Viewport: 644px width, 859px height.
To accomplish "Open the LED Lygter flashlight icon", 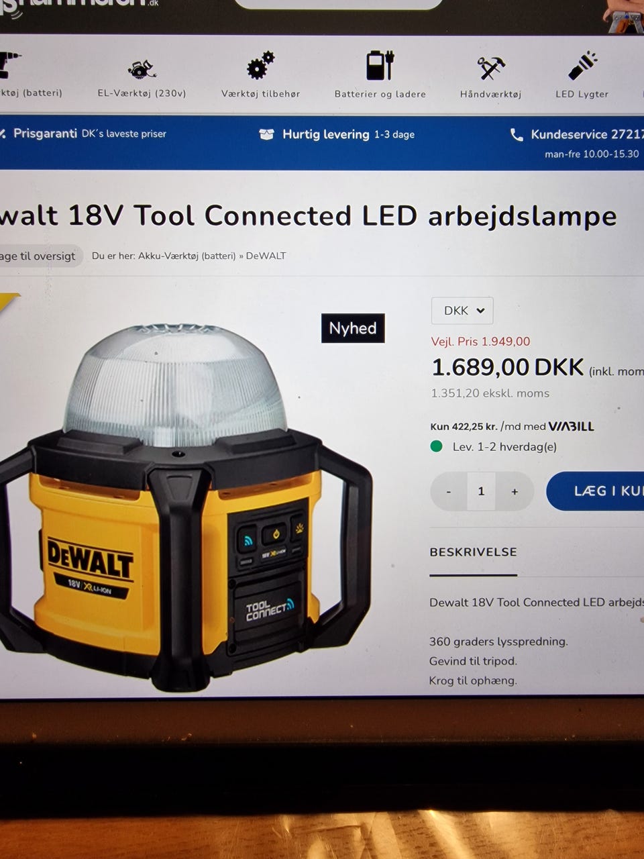I will [x=582, y=66].
